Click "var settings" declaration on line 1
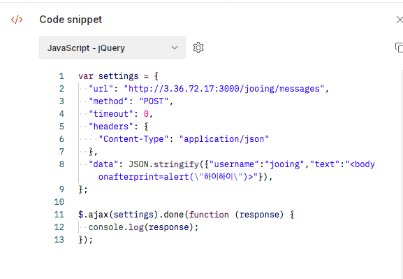Viewport: 403px width, 279px height. [108, 76]
